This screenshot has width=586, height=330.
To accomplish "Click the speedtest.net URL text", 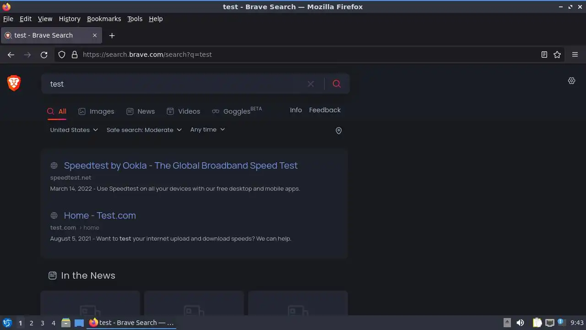I will coord(71,177).
